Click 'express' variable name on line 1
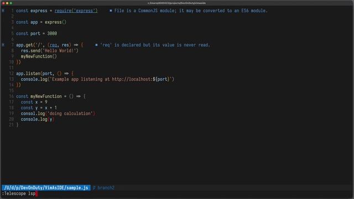This screenshot has height=199, width=354. [x=39, y=11]
